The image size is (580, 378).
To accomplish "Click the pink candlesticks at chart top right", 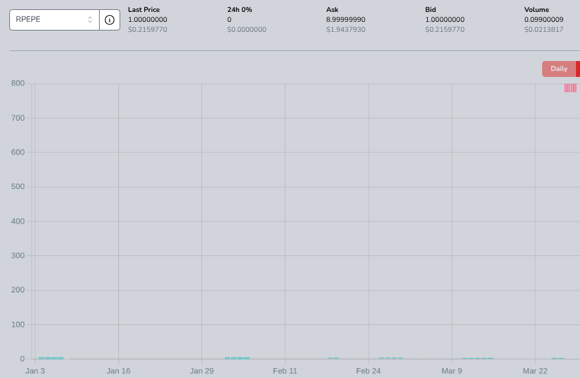I will click(x=570, y=88).
